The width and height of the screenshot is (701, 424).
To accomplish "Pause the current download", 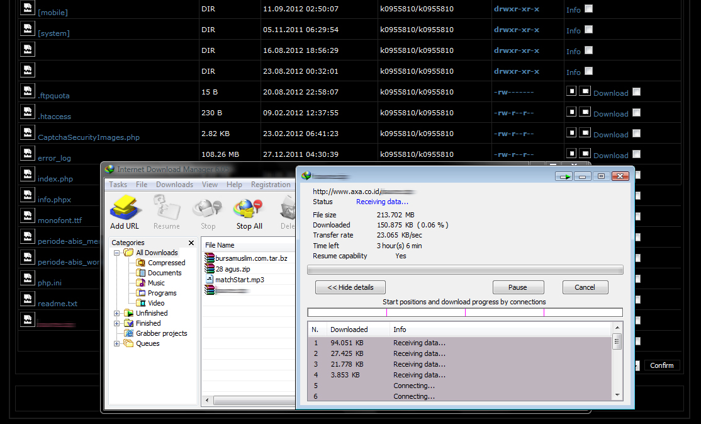I will pyautogui.click(x=518, y=287).
